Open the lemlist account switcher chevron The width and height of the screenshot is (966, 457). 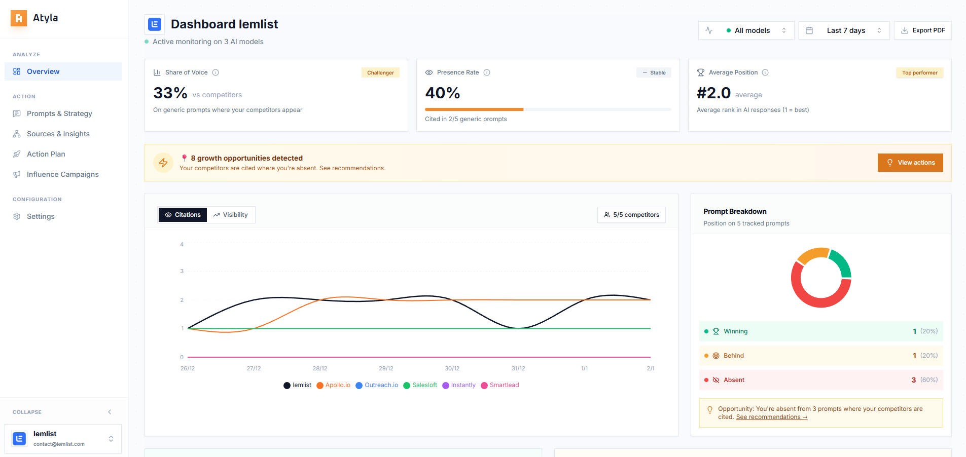click(x=111, y=439)
